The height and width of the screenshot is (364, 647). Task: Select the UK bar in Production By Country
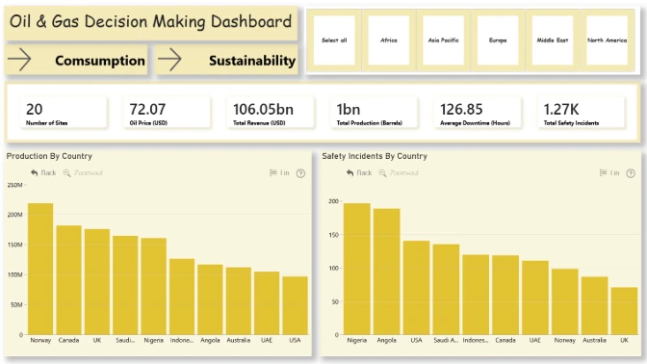tap(97, 282)
